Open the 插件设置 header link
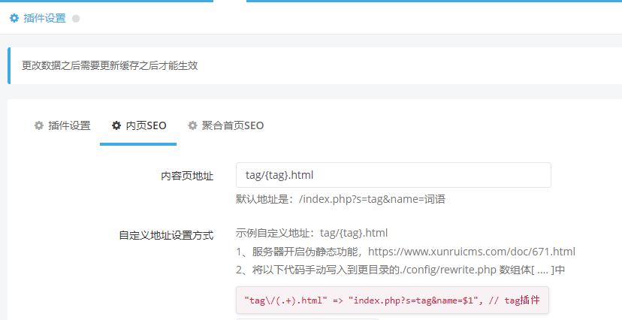Image resolution: width=622 pixels, height=320 pixels. click(x=44, y=18)
